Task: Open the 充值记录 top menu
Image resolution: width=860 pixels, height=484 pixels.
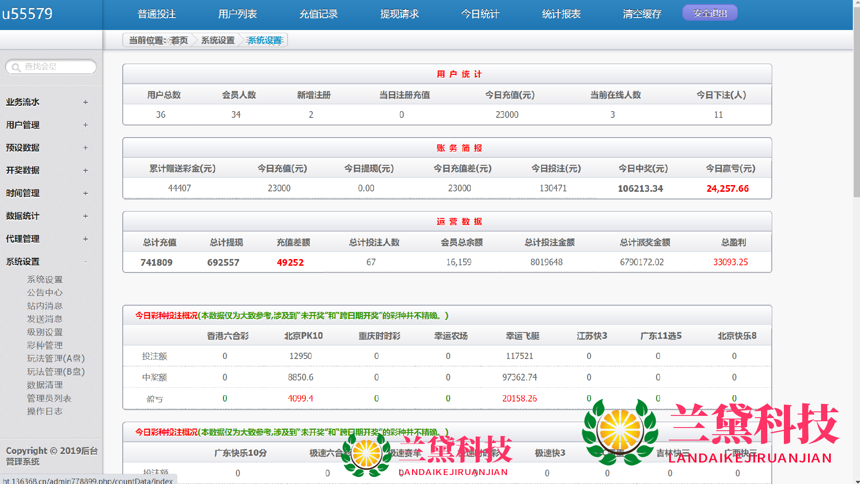Action: [318, 14]
